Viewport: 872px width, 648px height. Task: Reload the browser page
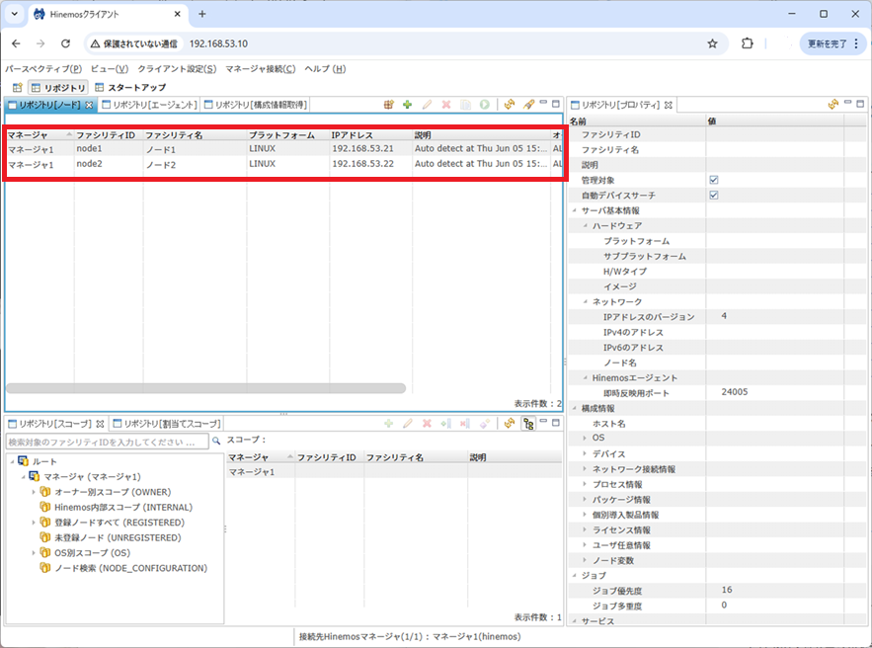65,43
